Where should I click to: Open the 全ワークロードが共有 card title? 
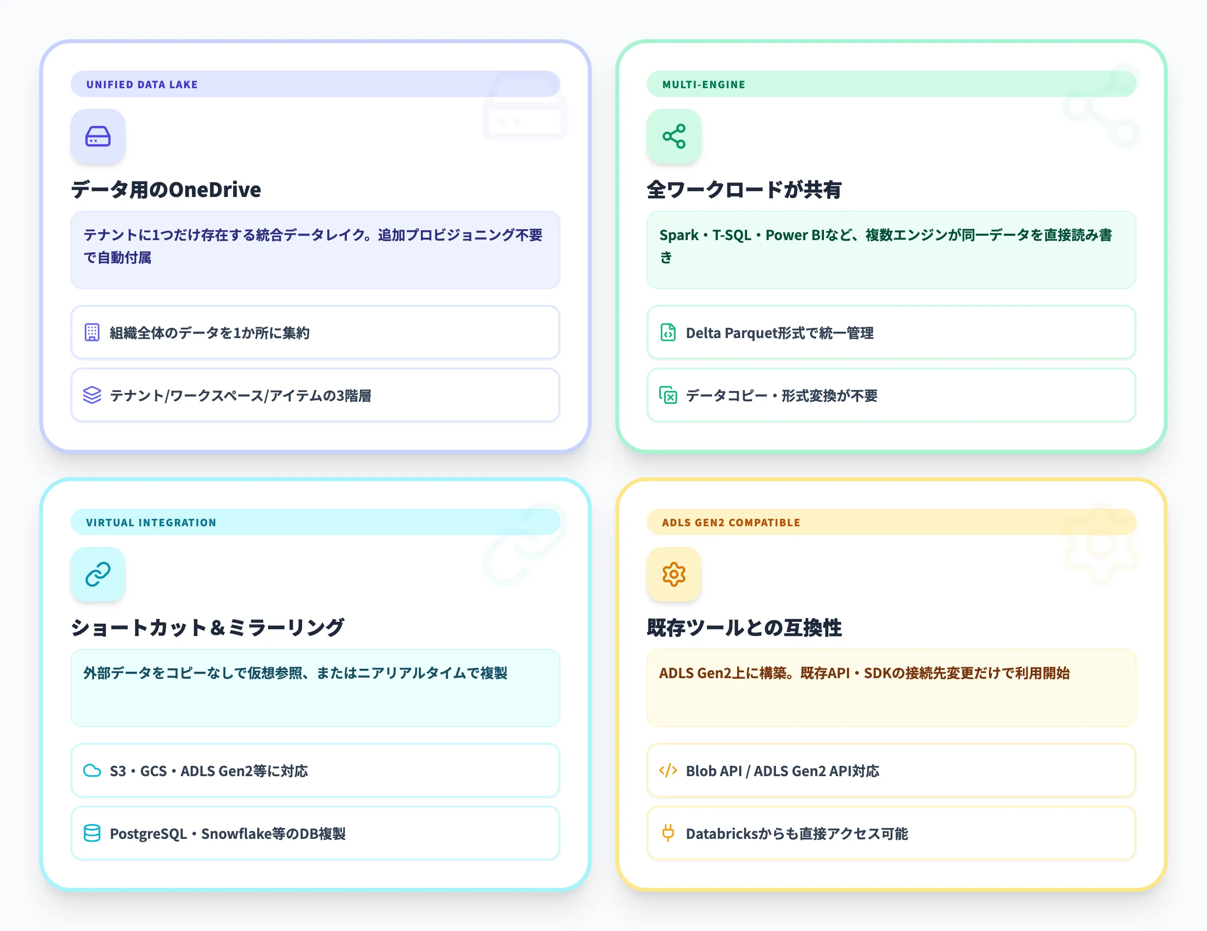tap(745, 190)
